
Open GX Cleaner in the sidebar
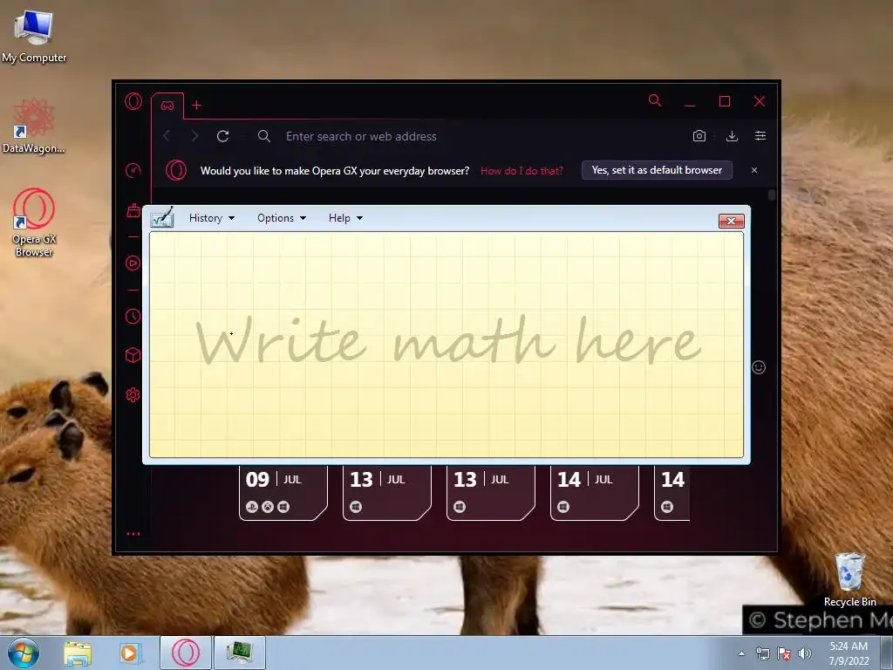tap(133, 211)
